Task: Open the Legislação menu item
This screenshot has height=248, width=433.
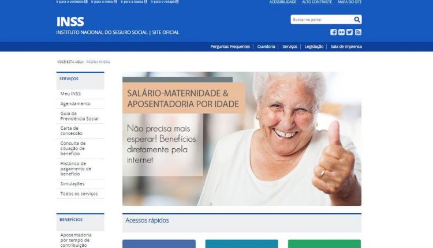Action: tap(314, 47)
